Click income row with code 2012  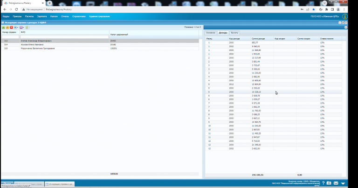point(274,84)
